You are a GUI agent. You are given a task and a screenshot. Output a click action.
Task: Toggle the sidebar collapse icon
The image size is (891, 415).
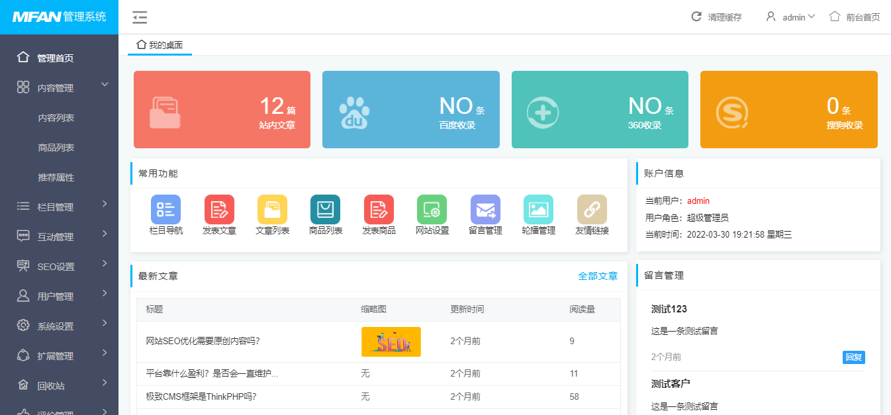point(140,17)
